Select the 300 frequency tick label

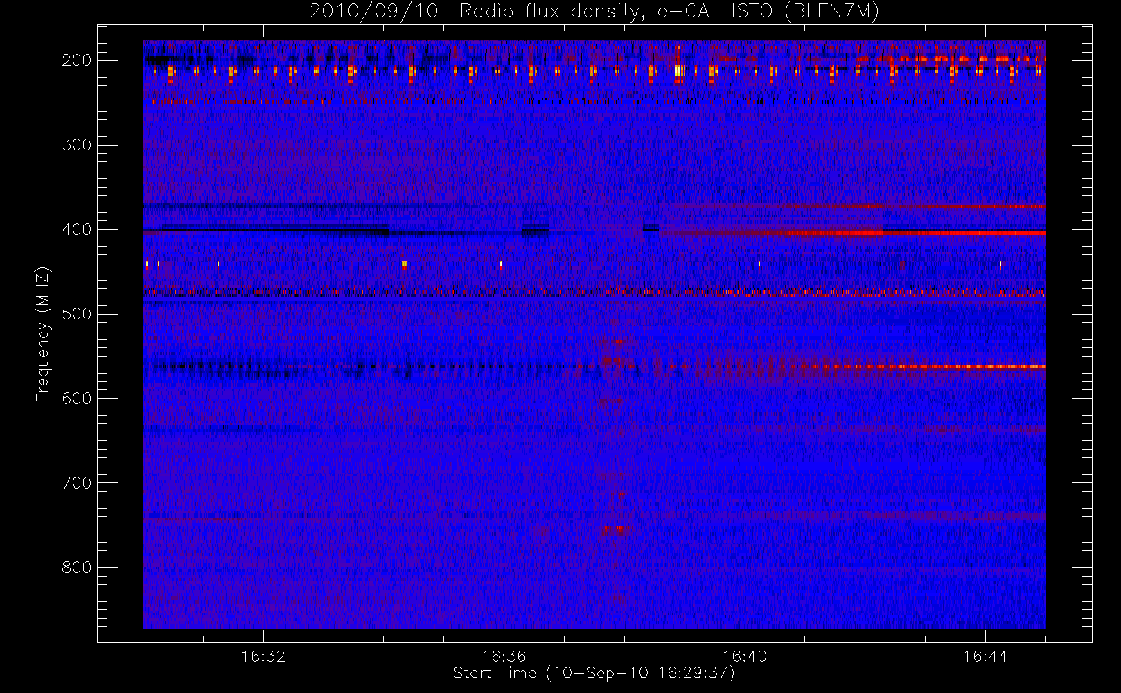(x=77, y=145)
